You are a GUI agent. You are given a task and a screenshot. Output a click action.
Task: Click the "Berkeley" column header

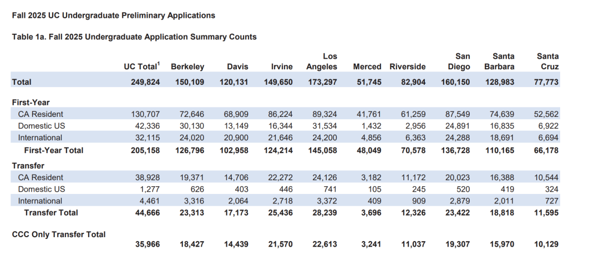click(x=187, y=67)
